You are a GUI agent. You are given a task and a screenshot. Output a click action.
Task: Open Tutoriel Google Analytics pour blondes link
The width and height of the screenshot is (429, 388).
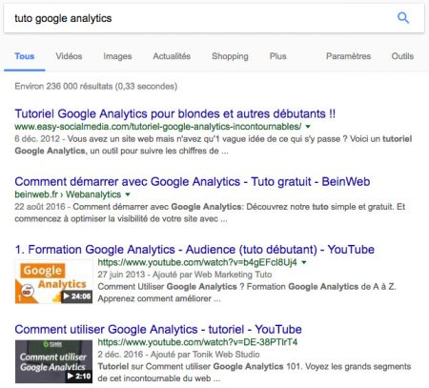click(x=175, y=113)
